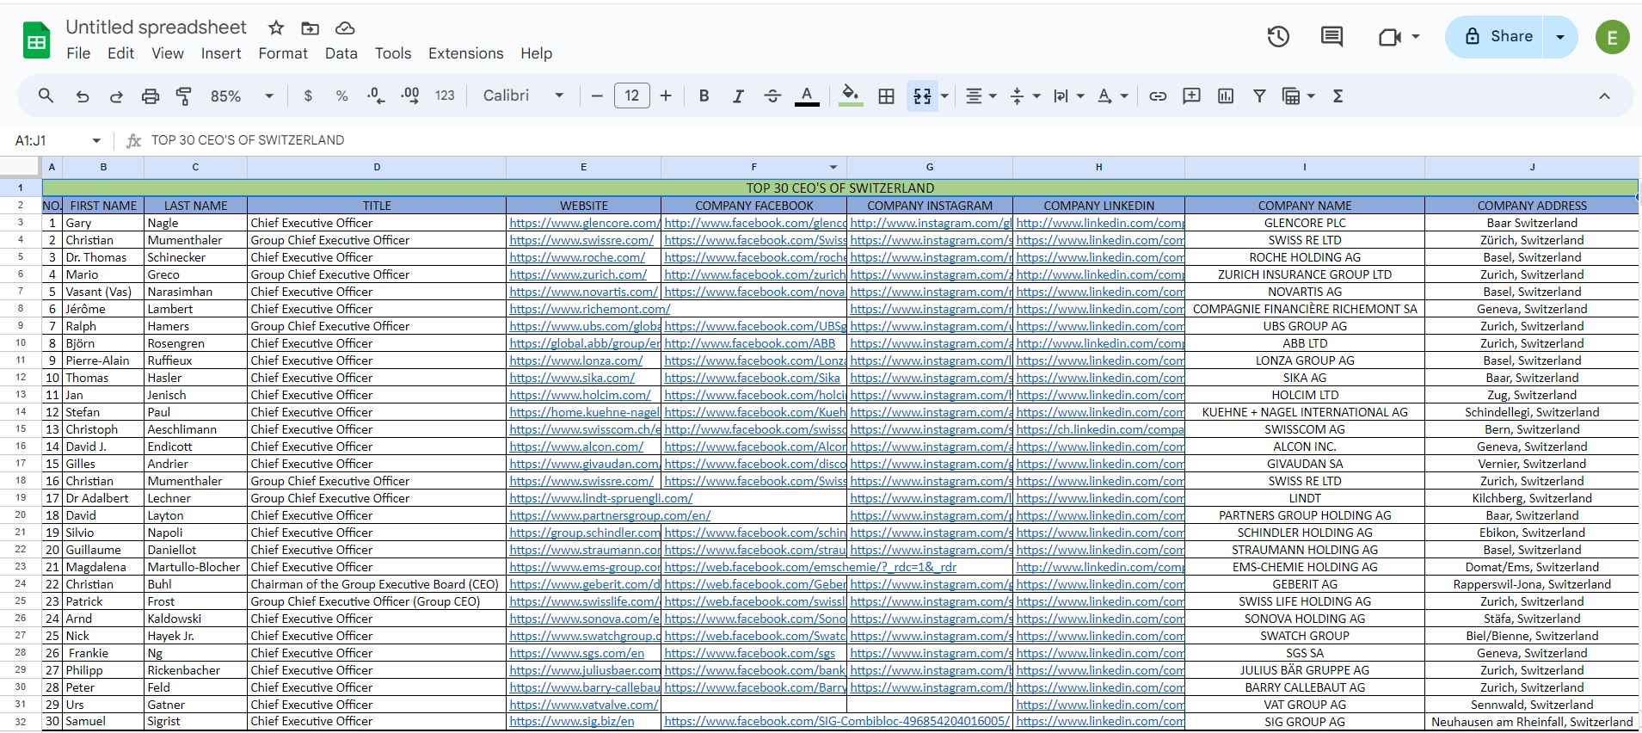The image size is (1642, 733).
Task: Decrease font size with minus
Action: click(x=597, y=95)
